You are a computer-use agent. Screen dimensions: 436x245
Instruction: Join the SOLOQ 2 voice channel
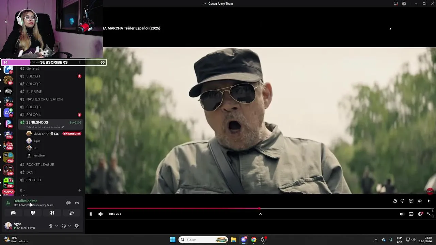(50, 84)
